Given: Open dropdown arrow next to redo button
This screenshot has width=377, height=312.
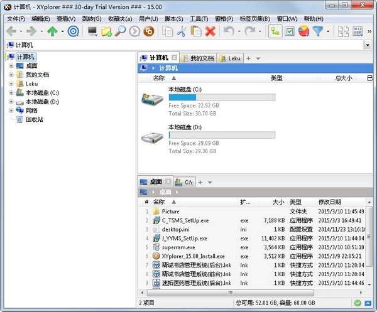Looking at the screenshot, I should [260, 31].
